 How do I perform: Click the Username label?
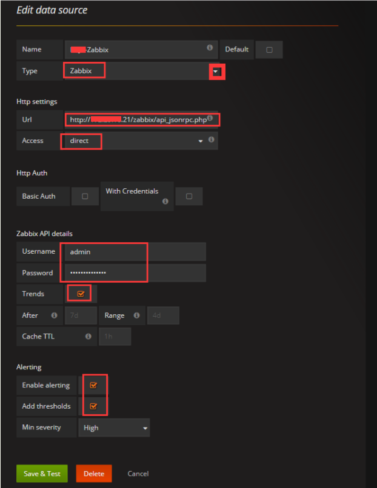click(38, 251)
